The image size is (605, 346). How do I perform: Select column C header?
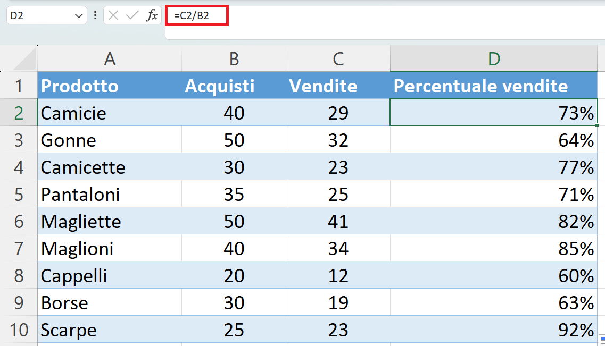pyautogui.click(x=338, y=58)
